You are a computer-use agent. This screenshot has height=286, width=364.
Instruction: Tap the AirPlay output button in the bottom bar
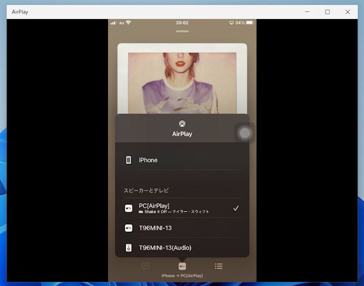pyautogui.click(x=182, y=266)
